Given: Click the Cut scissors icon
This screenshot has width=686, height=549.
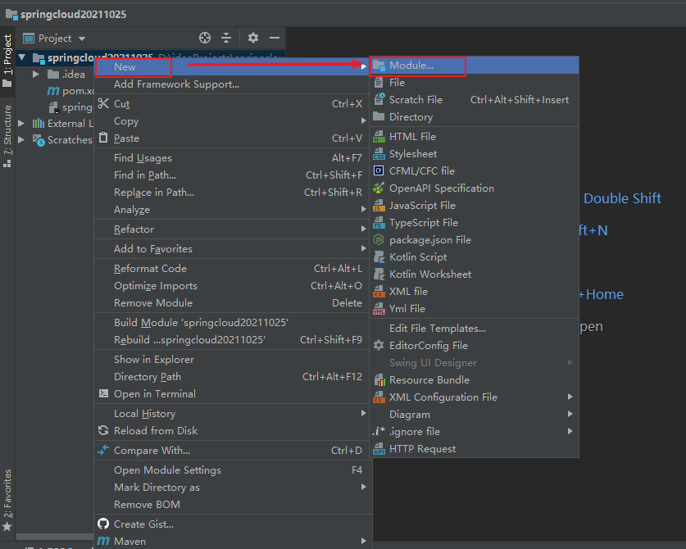Looking at the screenshot, I should [103, 104].
